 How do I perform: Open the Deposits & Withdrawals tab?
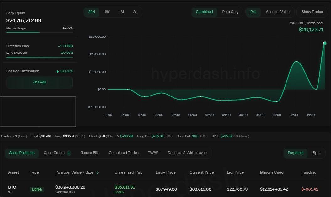[187, 153]
